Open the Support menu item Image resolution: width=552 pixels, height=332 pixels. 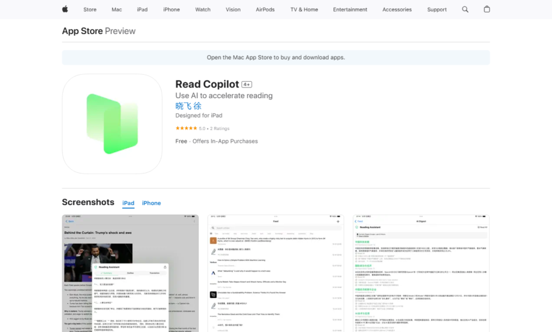437,9
